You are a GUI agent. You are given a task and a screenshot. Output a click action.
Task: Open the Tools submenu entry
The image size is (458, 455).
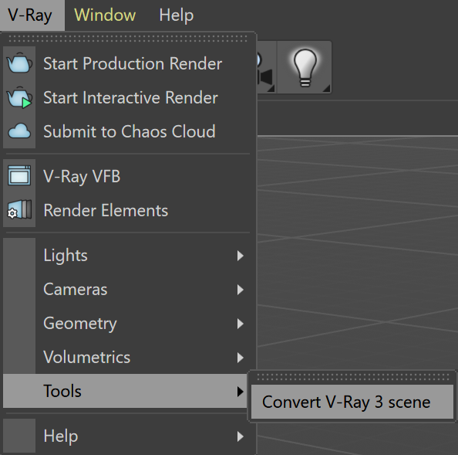125,391
